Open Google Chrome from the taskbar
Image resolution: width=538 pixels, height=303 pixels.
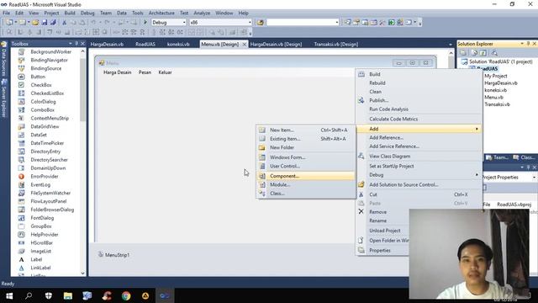click(x=126, y=295)
